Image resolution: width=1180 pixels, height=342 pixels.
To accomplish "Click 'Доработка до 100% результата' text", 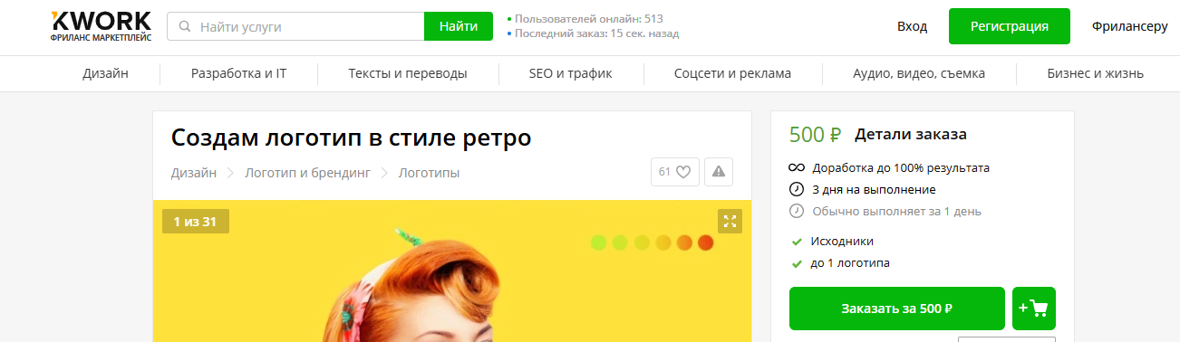I will [901, 168].
